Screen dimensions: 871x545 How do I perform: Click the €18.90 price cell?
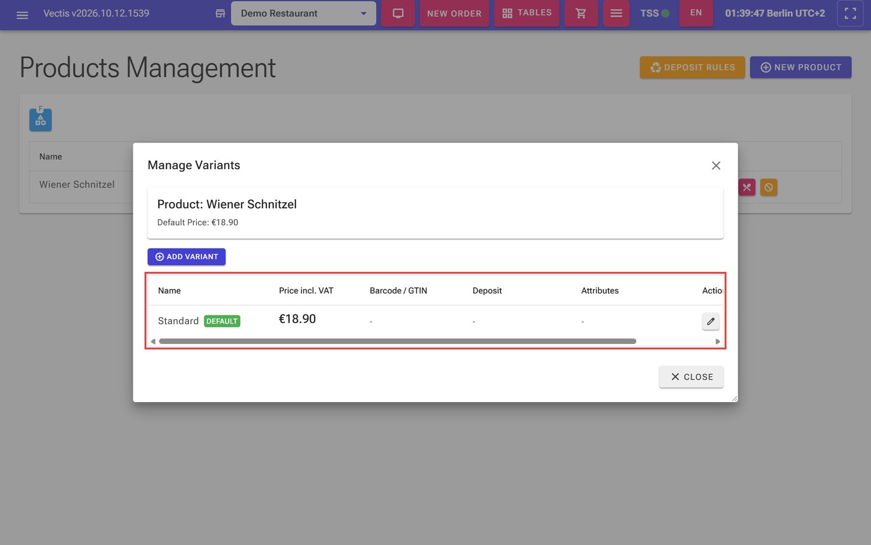(x=297, y=319)
